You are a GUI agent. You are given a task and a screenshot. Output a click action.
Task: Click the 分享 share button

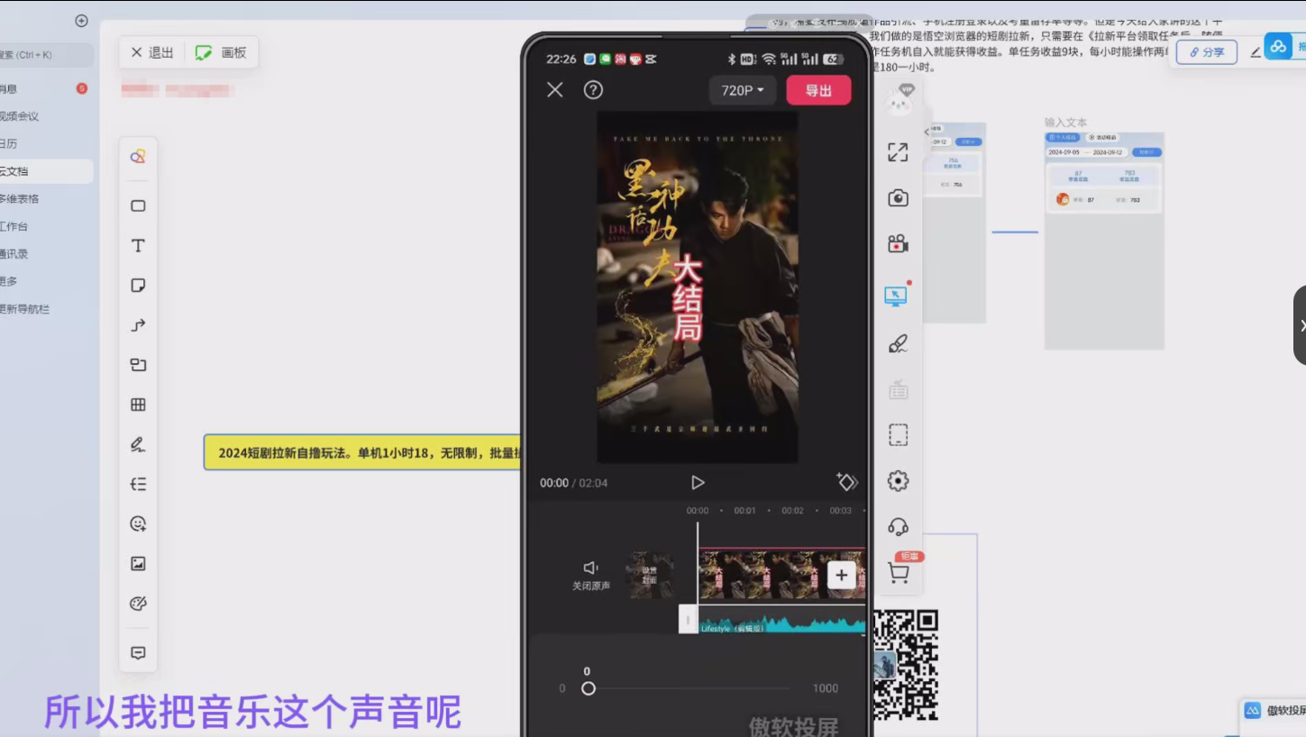[x=1207, y=52]
